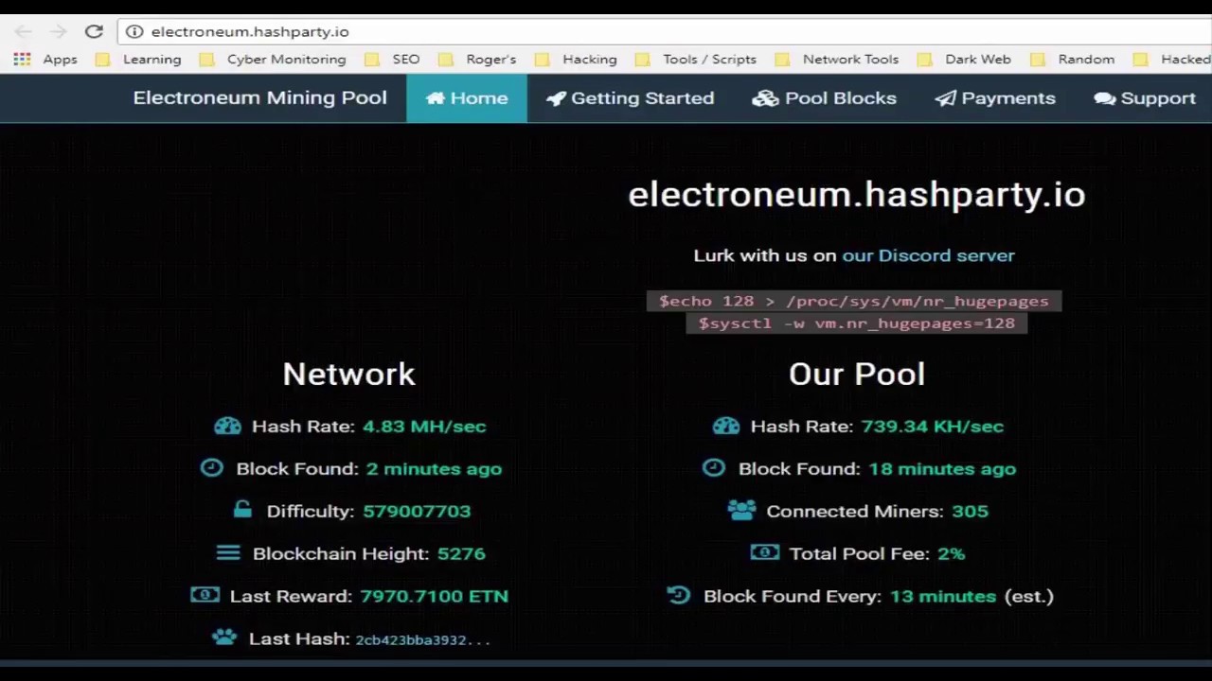Open the Payments page
This screenshot has width=1212, height=681.
[x=994, y=98]
